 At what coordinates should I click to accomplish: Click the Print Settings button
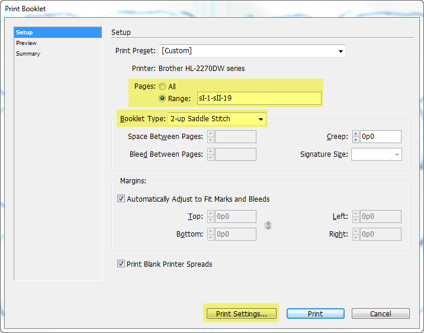(241, 313)
